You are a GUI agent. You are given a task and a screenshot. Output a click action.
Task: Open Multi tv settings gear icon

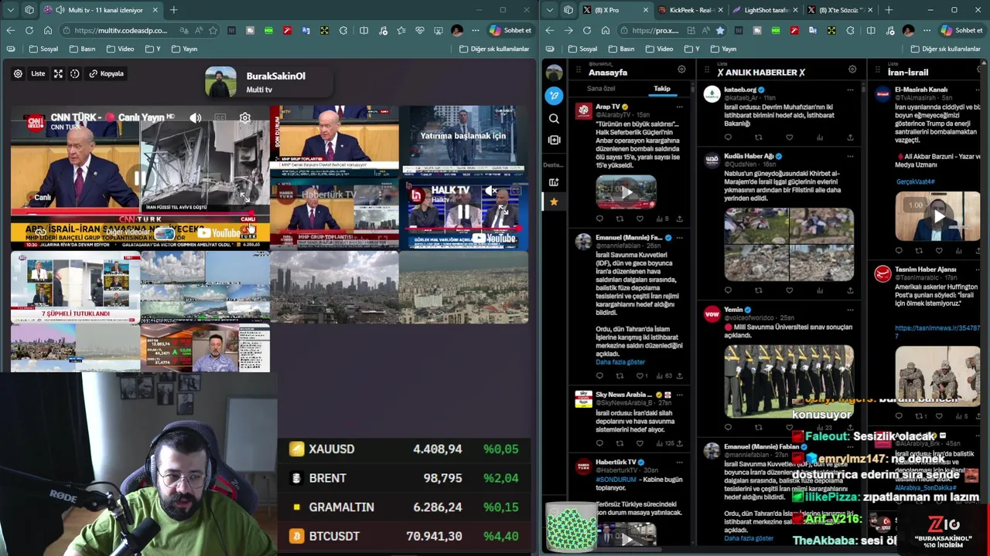pos(18,73)
